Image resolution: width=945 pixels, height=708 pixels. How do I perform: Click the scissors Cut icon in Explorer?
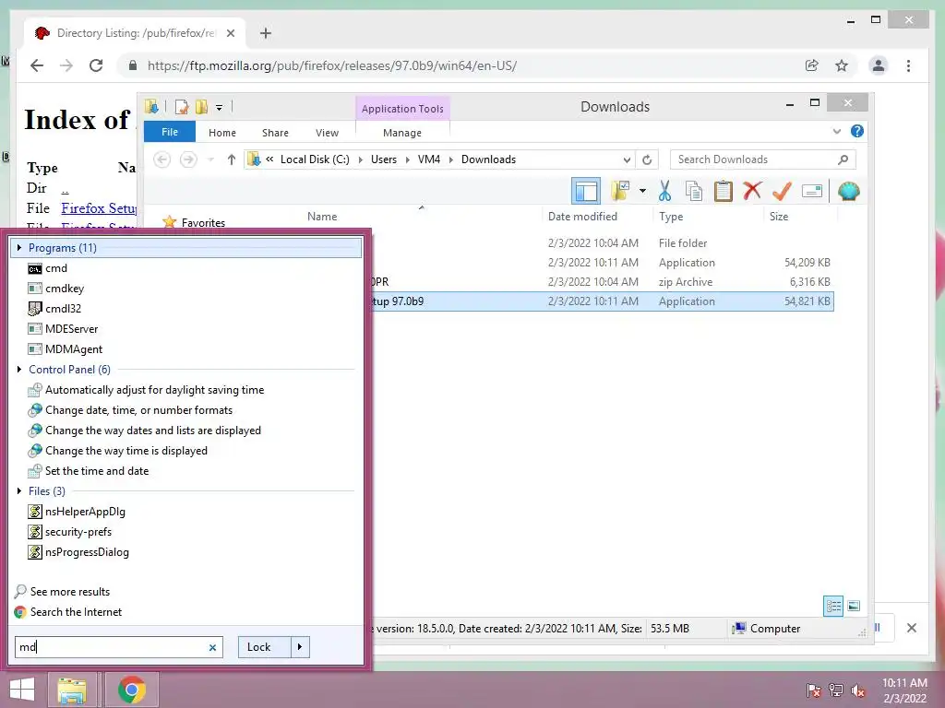click(664, 192)
